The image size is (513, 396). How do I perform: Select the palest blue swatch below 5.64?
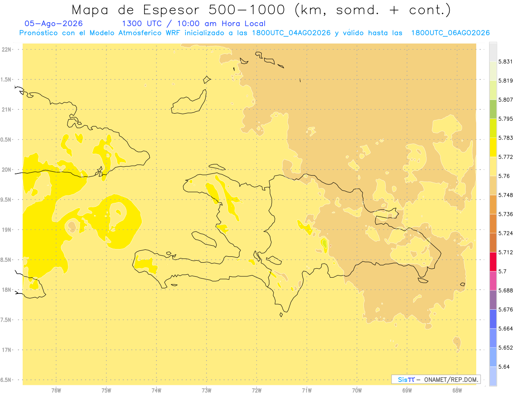pyautogui.click(x=493, y=376)
